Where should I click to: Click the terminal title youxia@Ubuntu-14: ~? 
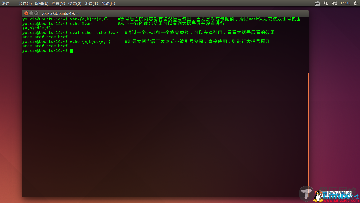[x=60, y=13]
